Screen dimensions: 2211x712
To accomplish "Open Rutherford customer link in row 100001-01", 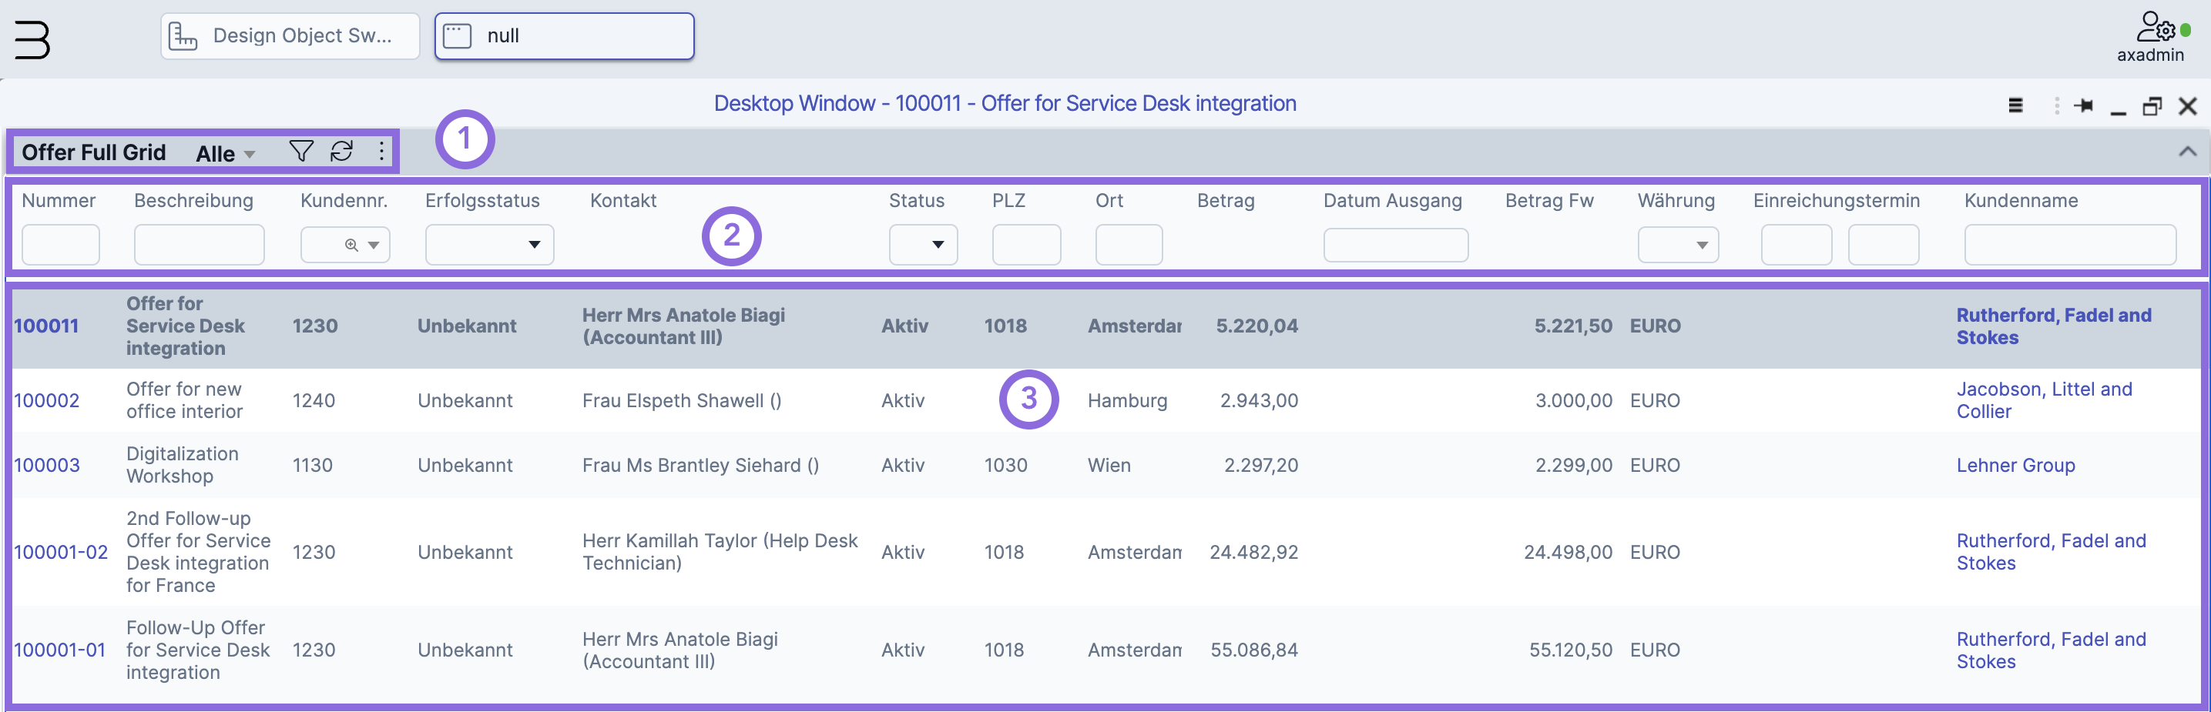I will [2051, 650].
